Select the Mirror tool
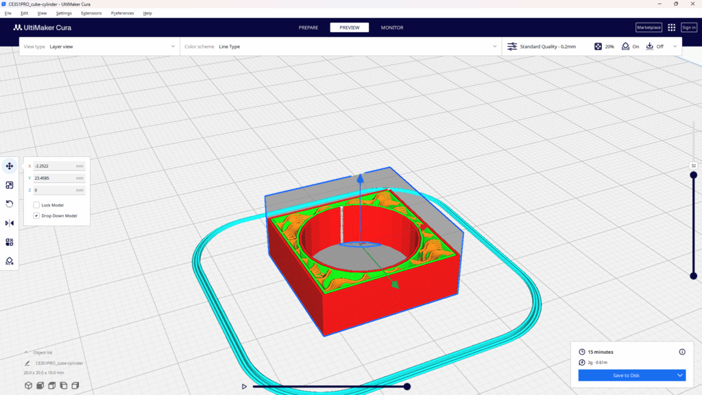Image resolution: width=702 pixels, height=395 pixels. [x=9, y=223]
